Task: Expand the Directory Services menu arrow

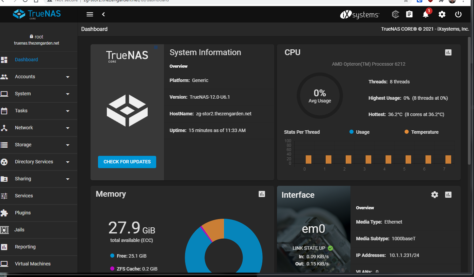Action: pos(68,162)
